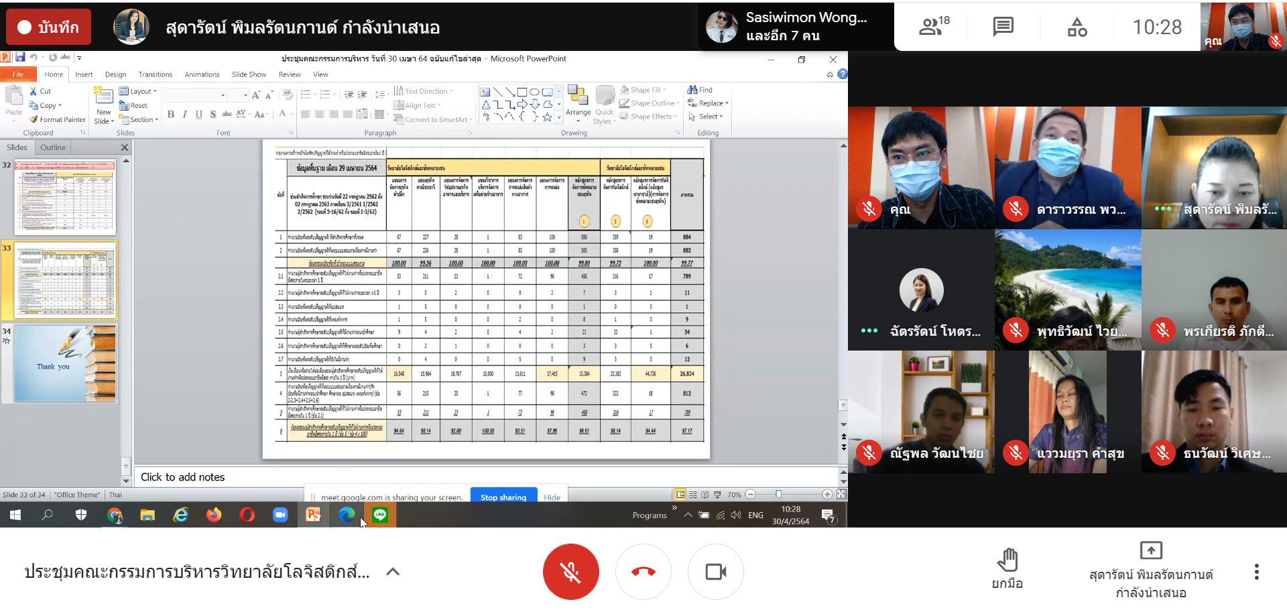Click Format Painter in Clipboard group
The height and width of the screenshot is (614, 1287).
point(58,119)
